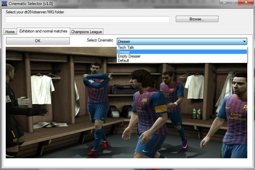Screen dimensions: 255x170
Task: Select Empty Dresser cinematic option
Action: [129, 56]
